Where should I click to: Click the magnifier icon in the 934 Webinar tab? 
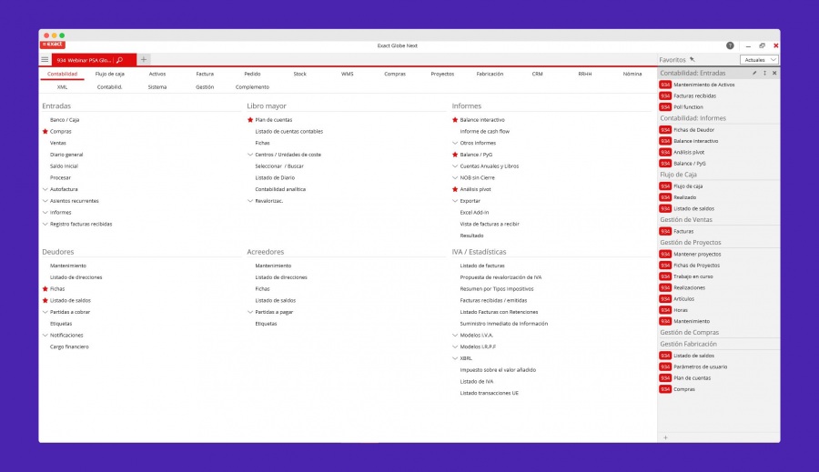tap(119, 60)
